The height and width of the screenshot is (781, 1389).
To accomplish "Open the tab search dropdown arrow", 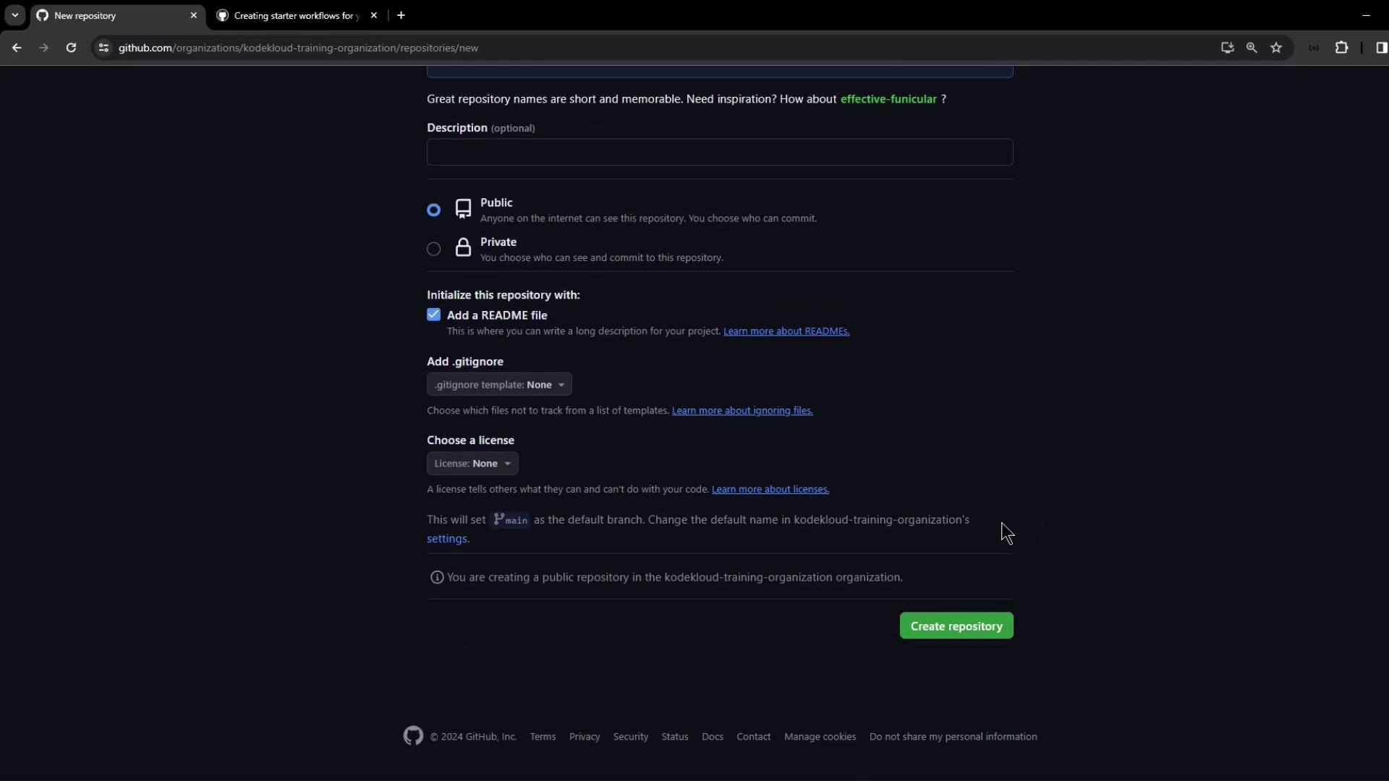I will 14,15.
